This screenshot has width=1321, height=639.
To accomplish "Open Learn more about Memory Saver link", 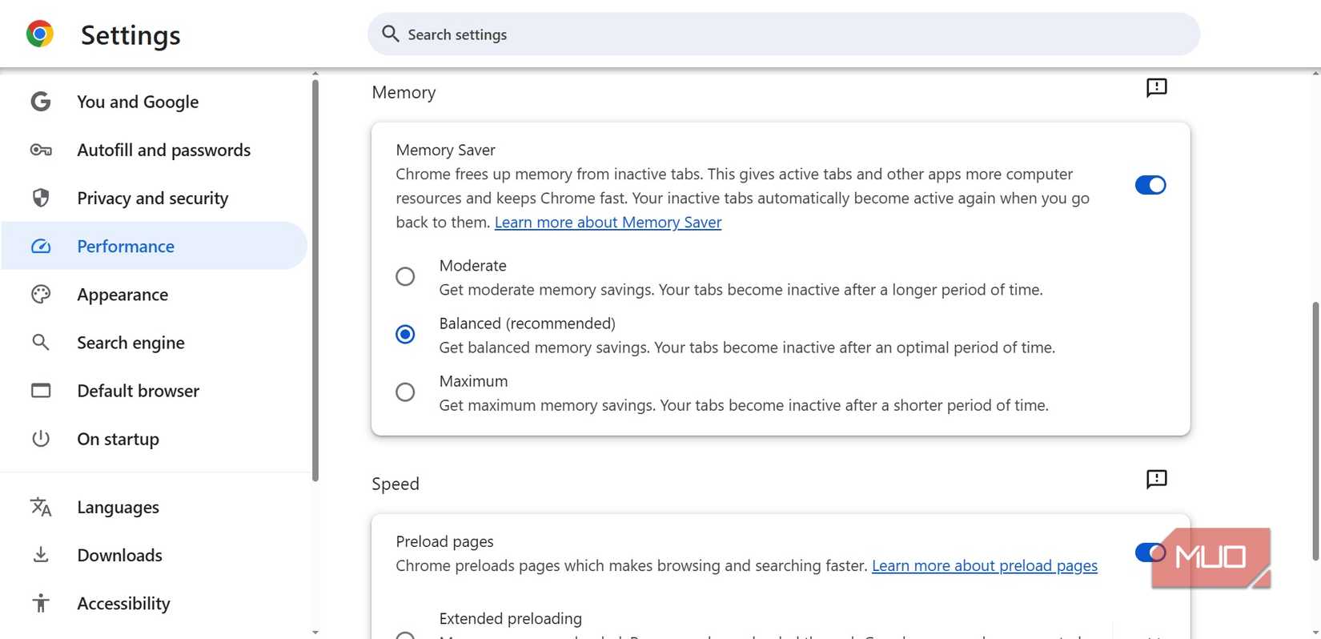I will (x=608, y=223).
